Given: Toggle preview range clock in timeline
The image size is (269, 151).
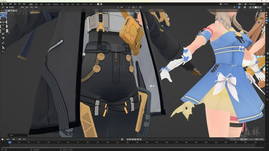Looking at the screenshot, I should 241,139.
